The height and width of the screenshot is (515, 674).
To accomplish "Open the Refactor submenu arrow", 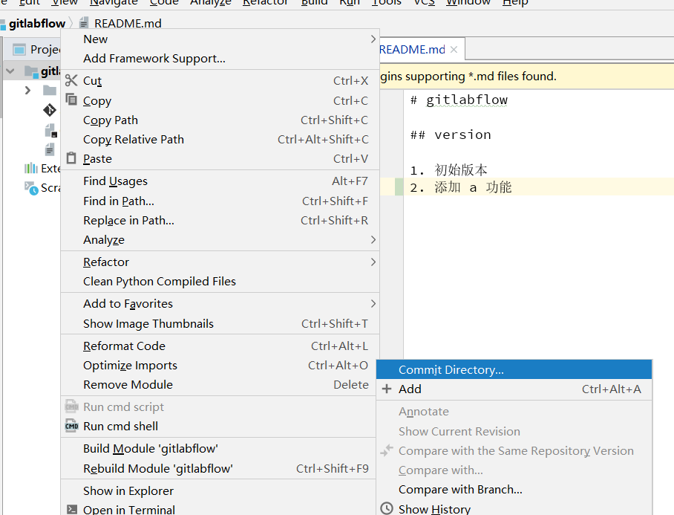I will (373, 262).
